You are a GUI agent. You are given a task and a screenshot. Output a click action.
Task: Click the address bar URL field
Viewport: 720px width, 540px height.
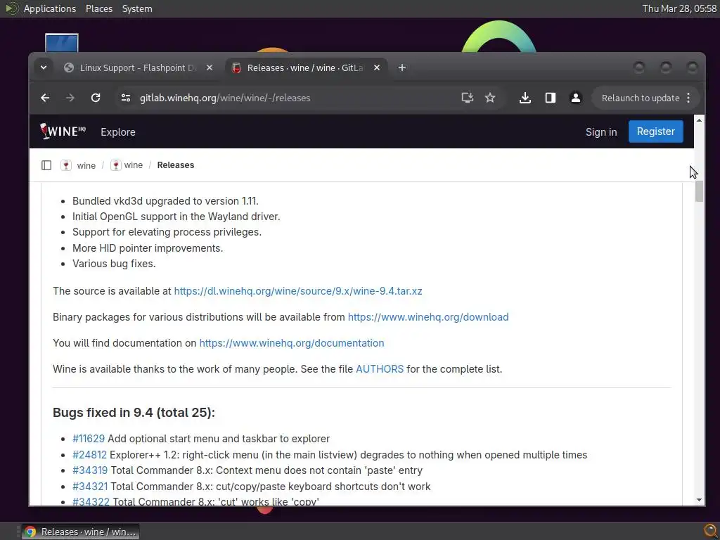coord(294,98)
